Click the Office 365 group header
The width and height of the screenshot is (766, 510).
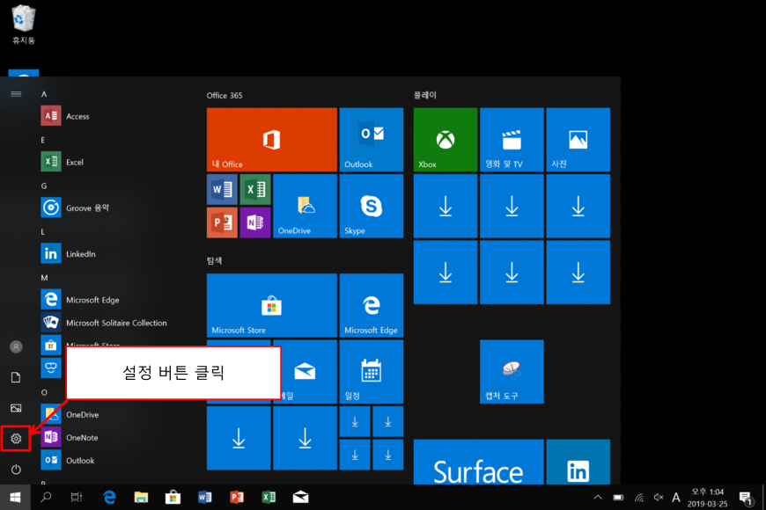[225, 95]
